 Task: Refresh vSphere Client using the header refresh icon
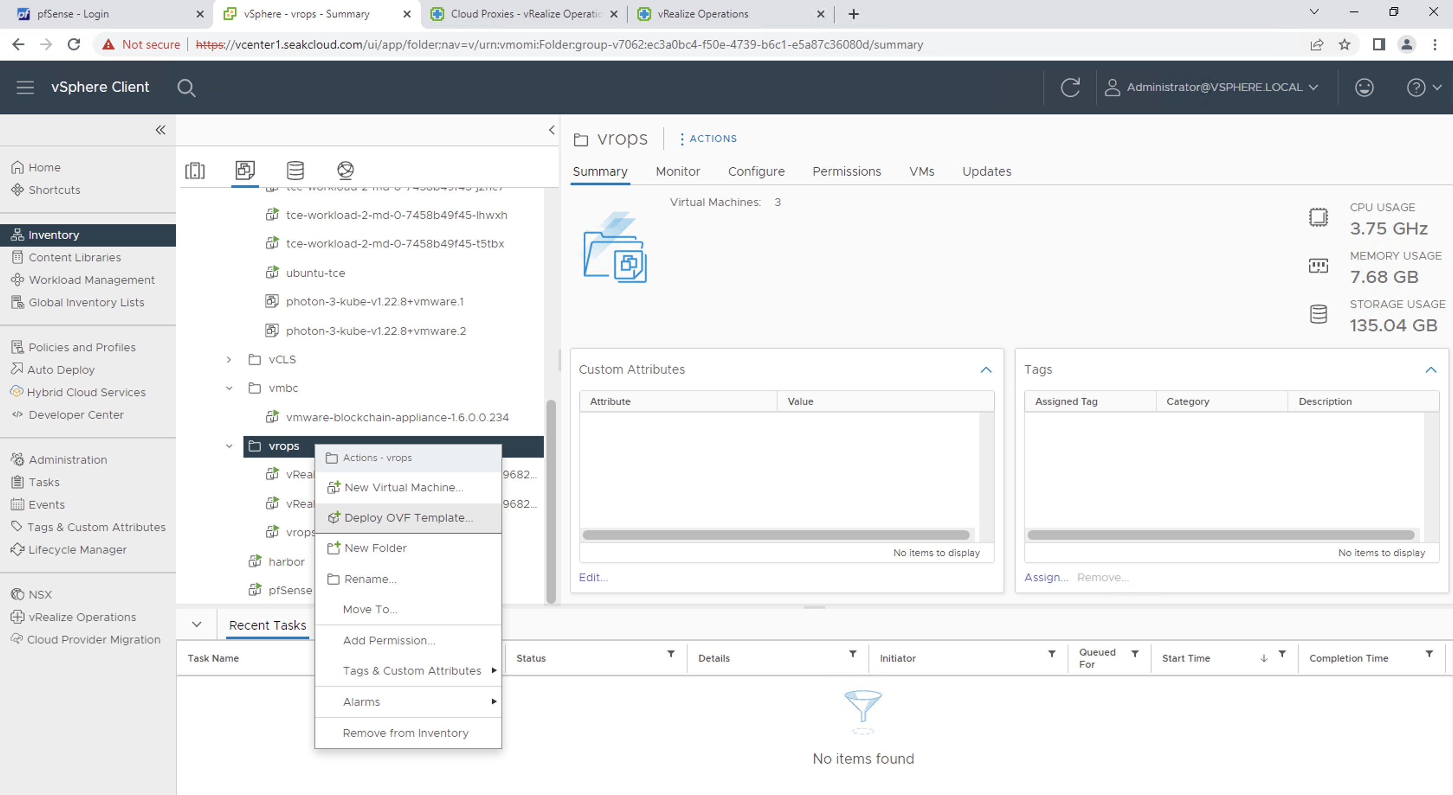(x=1070, y=87)
